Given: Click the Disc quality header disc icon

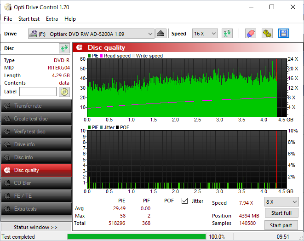Looking at the screenshot, I should [79, 47].
